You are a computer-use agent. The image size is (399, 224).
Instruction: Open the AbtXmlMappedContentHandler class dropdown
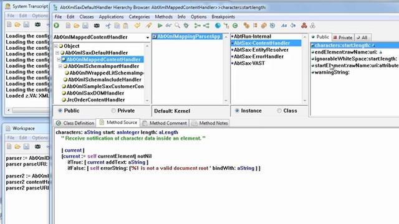tap(148, 37)
